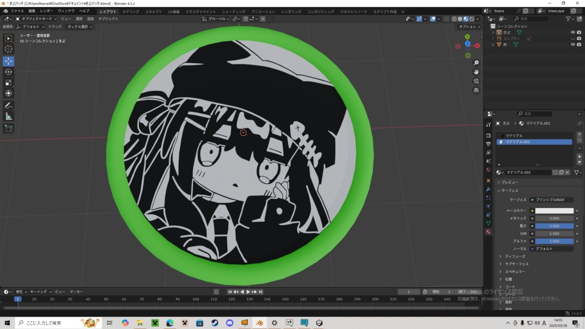Viewport: 585px width, 329px height.
Task: Expand the スペキュラー section
Action: [515, 271]
